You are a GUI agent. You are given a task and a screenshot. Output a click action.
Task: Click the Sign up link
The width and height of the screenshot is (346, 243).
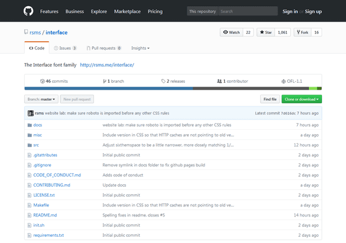pos(313,11)
